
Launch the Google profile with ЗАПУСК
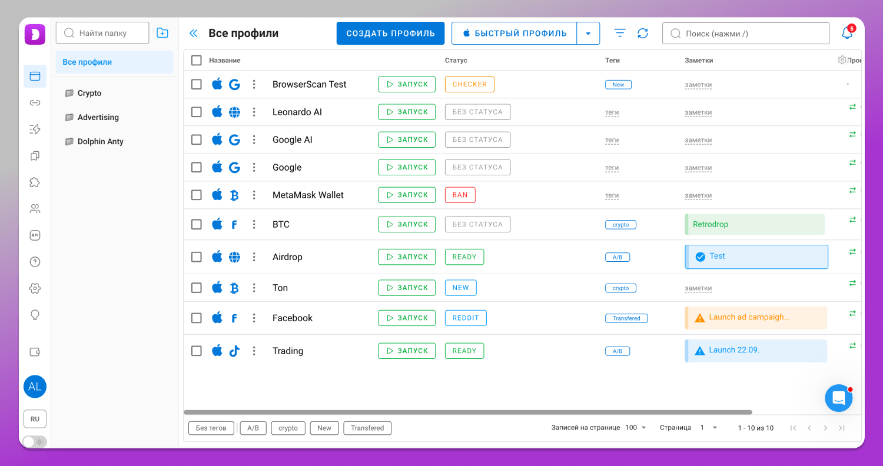click(x=407, y=167)
